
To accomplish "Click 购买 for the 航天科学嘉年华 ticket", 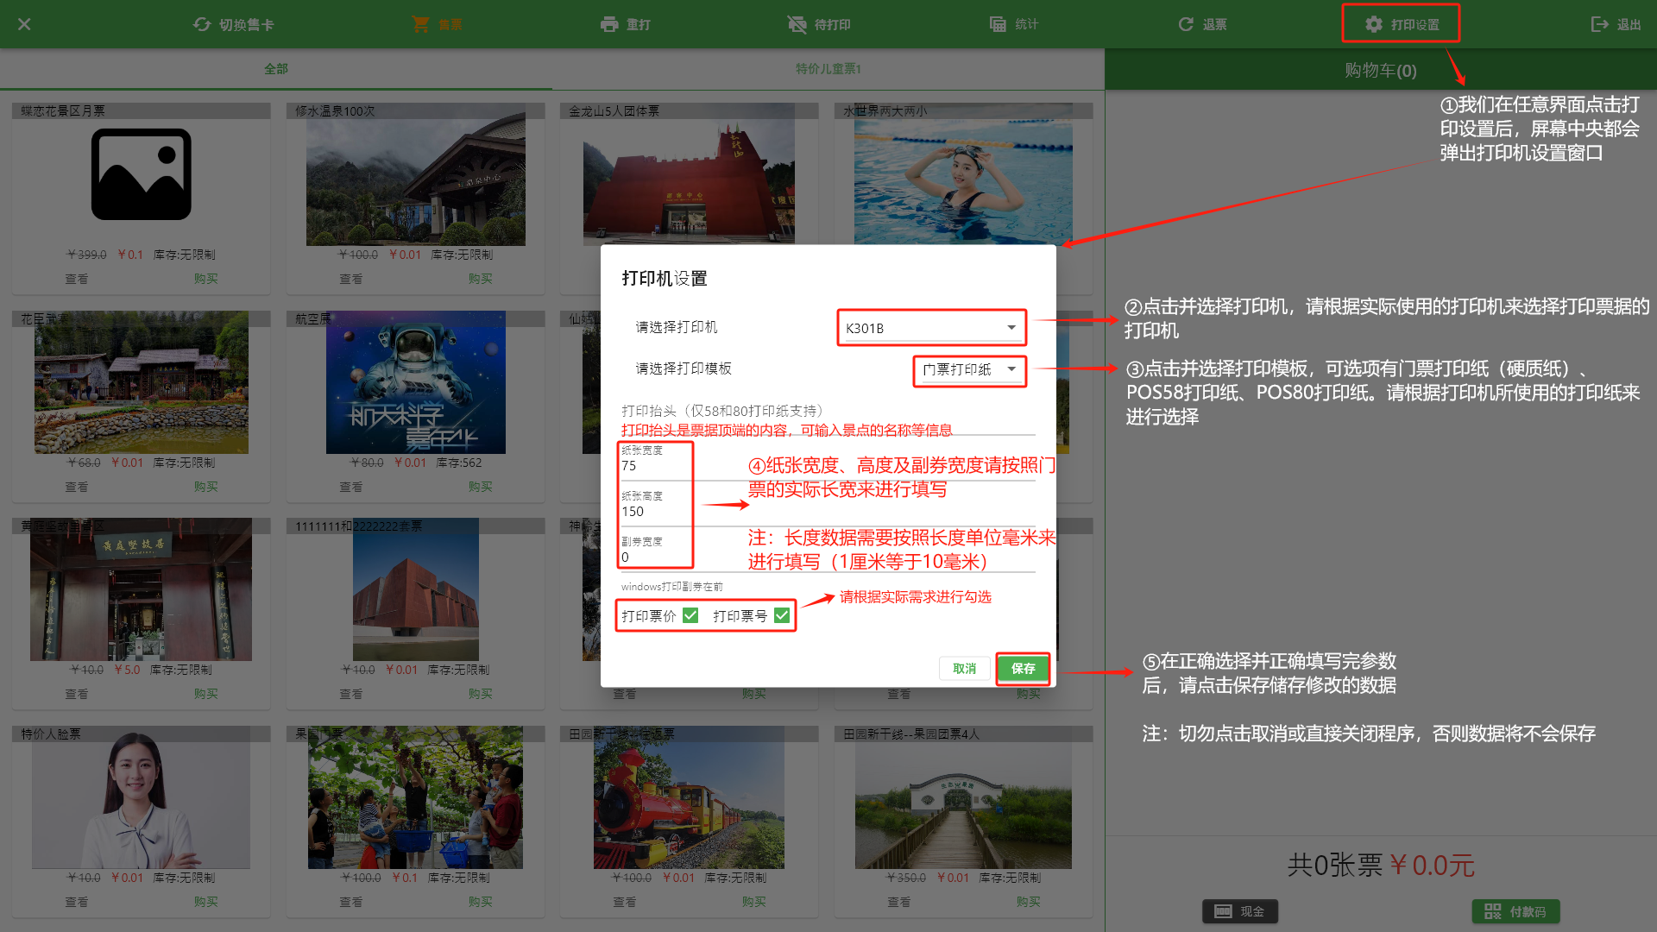I will coord(480,487).
